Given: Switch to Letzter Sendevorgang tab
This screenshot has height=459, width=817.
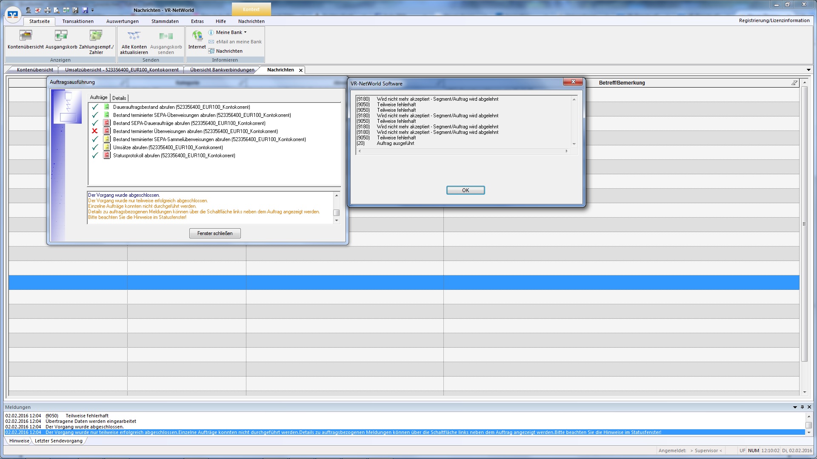Looking at the screenshot, I should [59, 441].
